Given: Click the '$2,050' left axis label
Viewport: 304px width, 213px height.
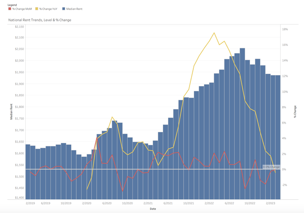Looking at the screenshot, I should (19, 49).
